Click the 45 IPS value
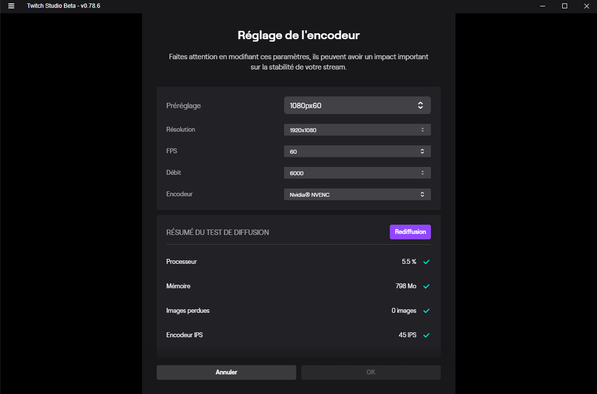Image resolution: width=597 pixels, height=394 pixels. click(x=407, y=335)
